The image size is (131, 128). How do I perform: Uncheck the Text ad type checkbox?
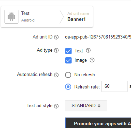coord(68,51)
